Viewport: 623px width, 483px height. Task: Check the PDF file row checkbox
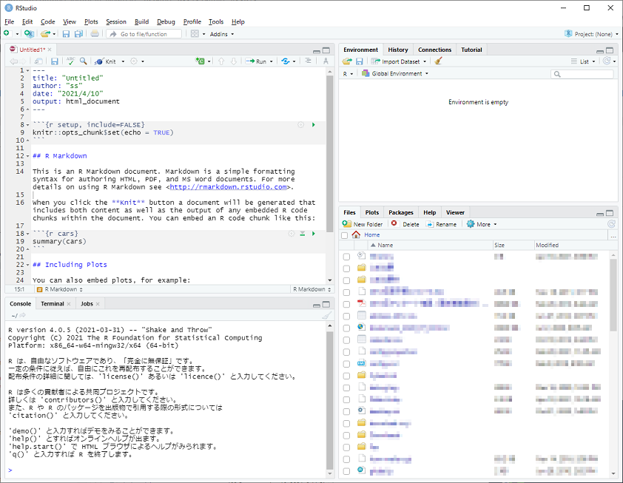(346, 304)
